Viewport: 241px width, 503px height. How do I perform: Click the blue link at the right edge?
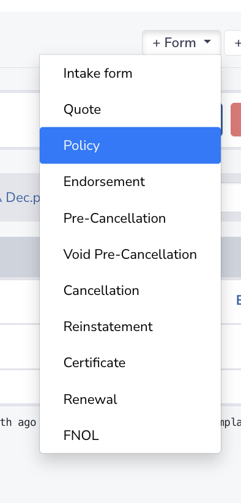tap(239, 300)
